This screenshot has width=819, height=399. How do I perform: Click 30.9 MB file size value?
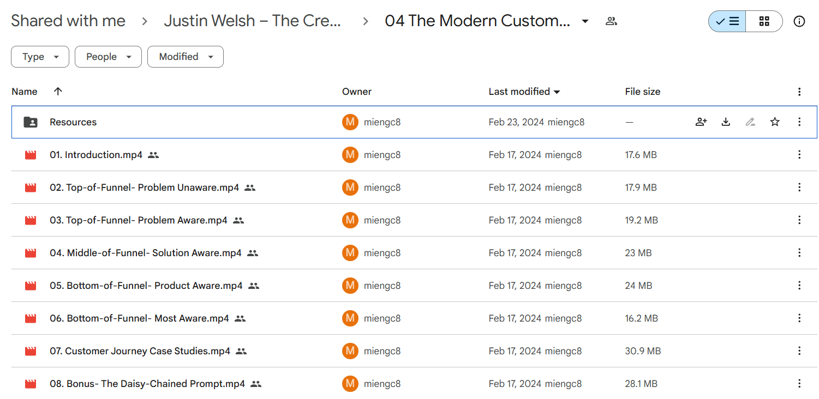tap(643, 351)
